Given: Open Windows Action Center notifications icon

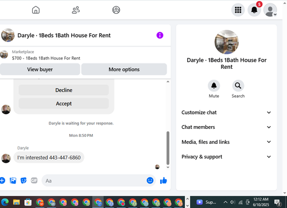Looking at the screenshot, I should coord(278,202).
